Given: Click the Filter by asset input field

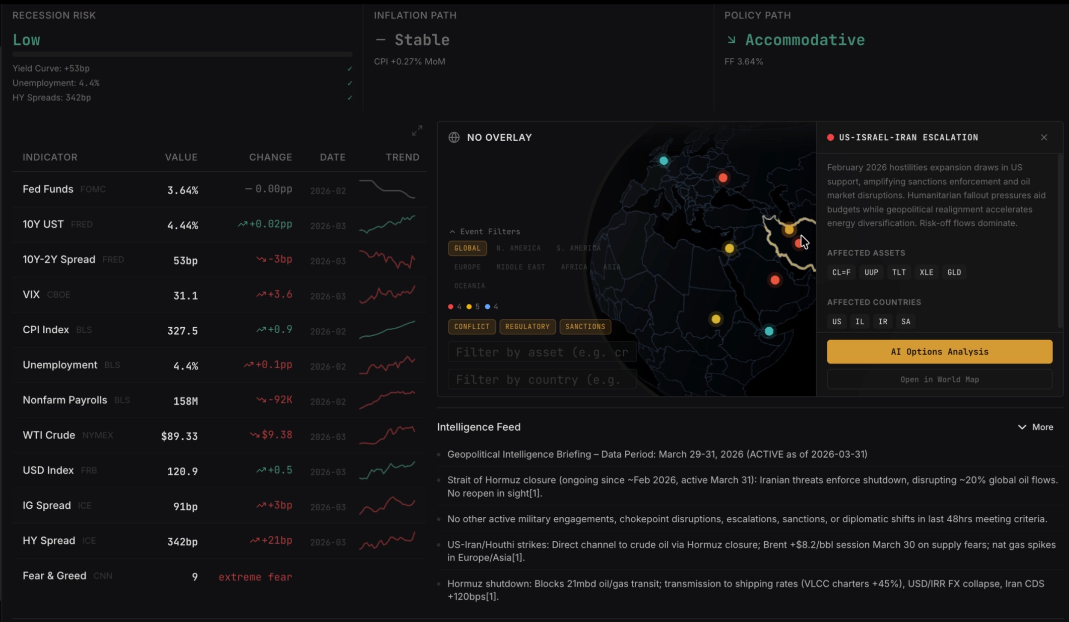Looking at the screenshot, I should point(542,352).
